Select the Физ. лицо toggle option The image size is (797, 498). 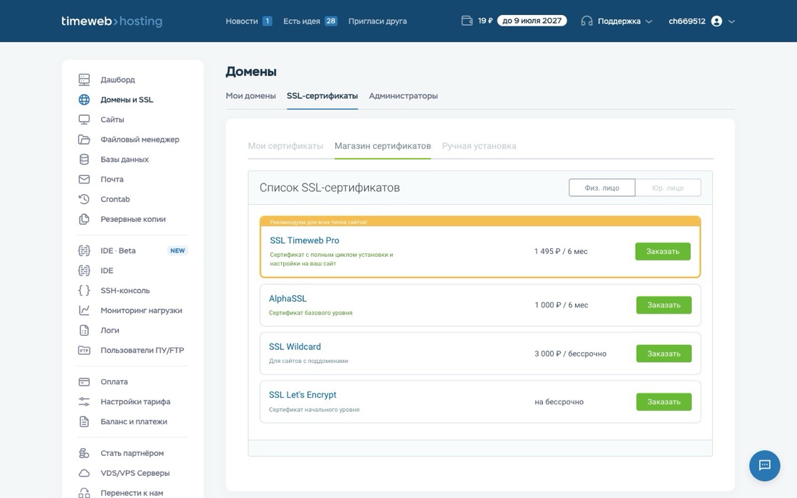pyautogui.click(x=602, y=188)
